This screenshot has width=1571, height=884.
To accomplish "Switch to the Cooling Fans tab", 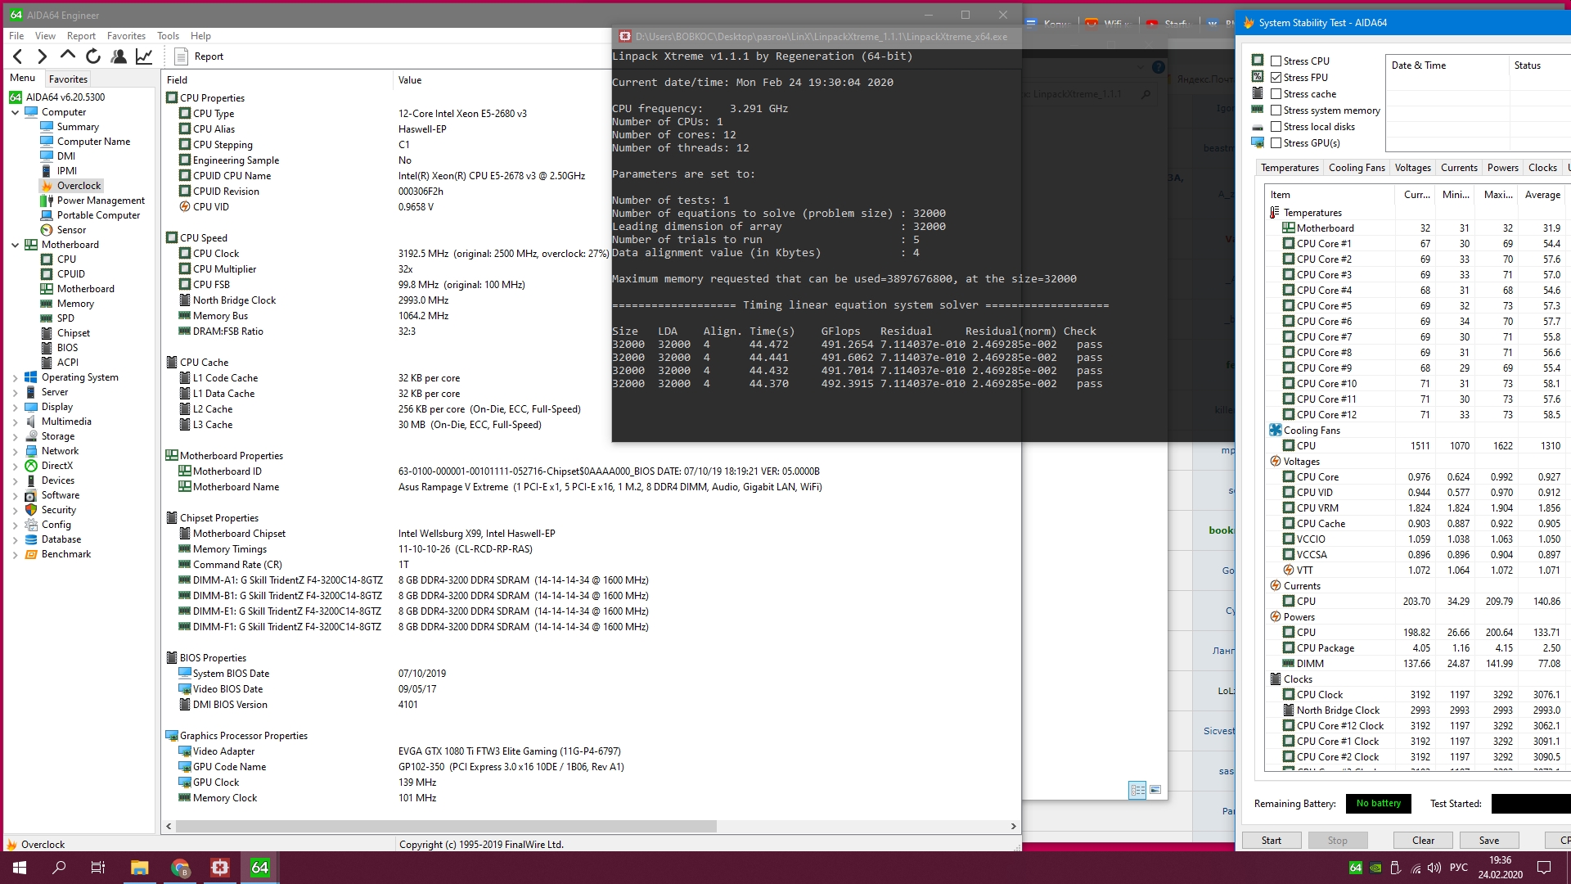I will [1356, 168].
